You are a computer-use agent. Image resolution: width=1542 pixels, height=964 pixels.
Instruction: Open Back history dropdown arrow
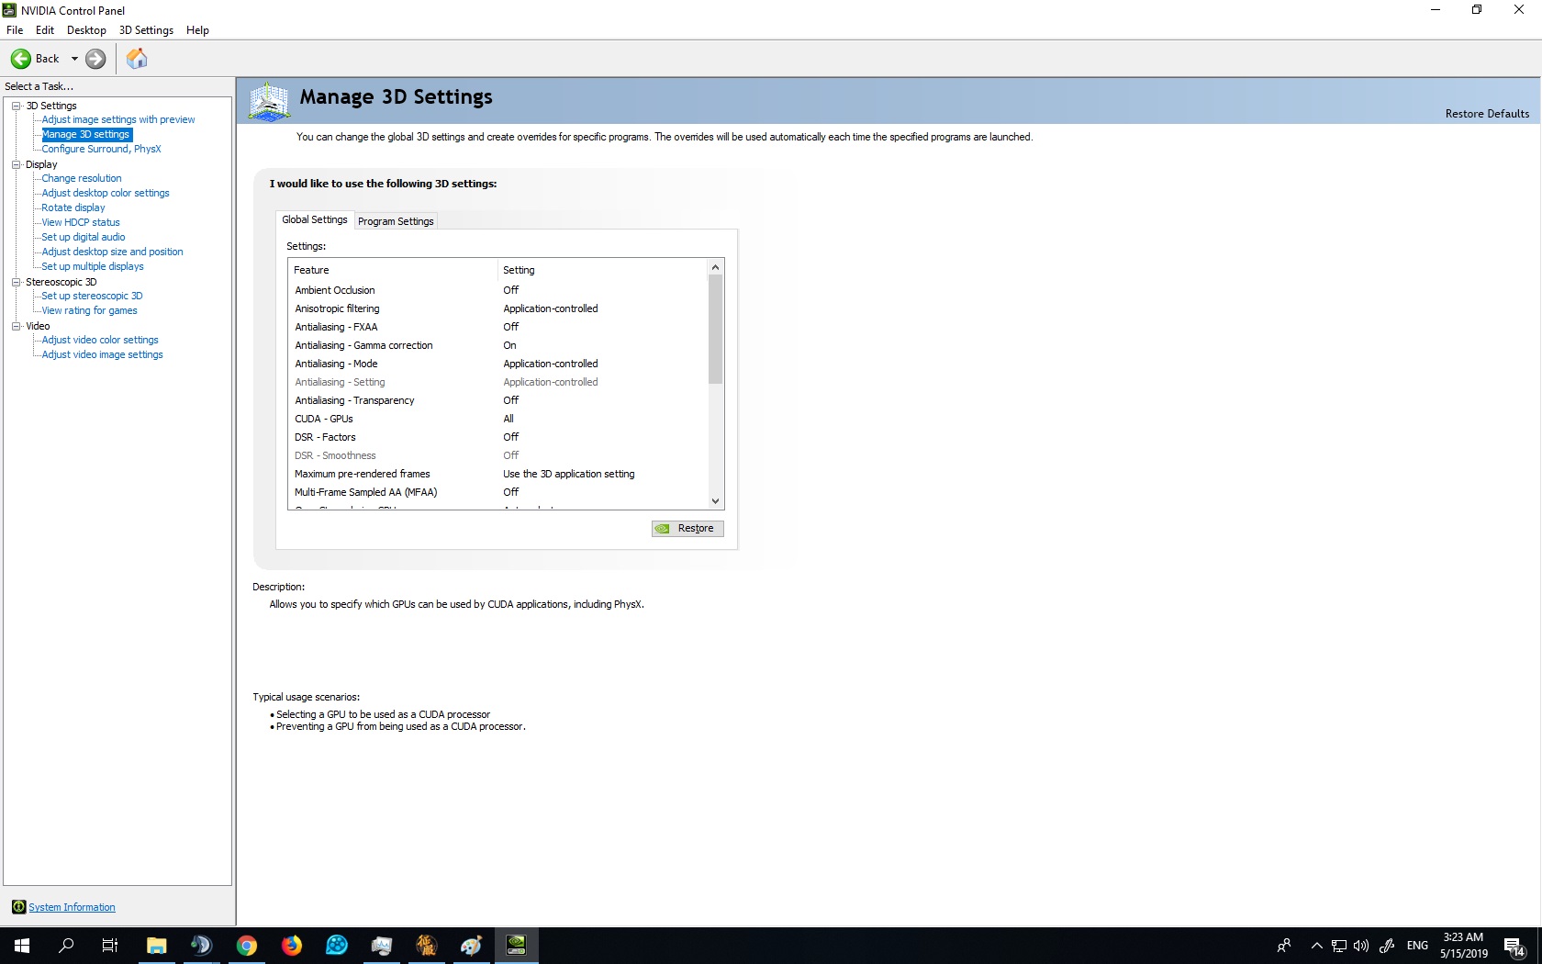coord(74,59)
